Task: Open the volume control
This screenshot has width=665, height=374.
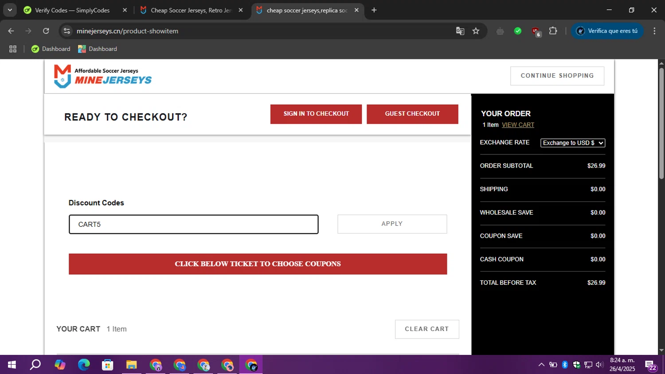Action: (x=599, y=365)
